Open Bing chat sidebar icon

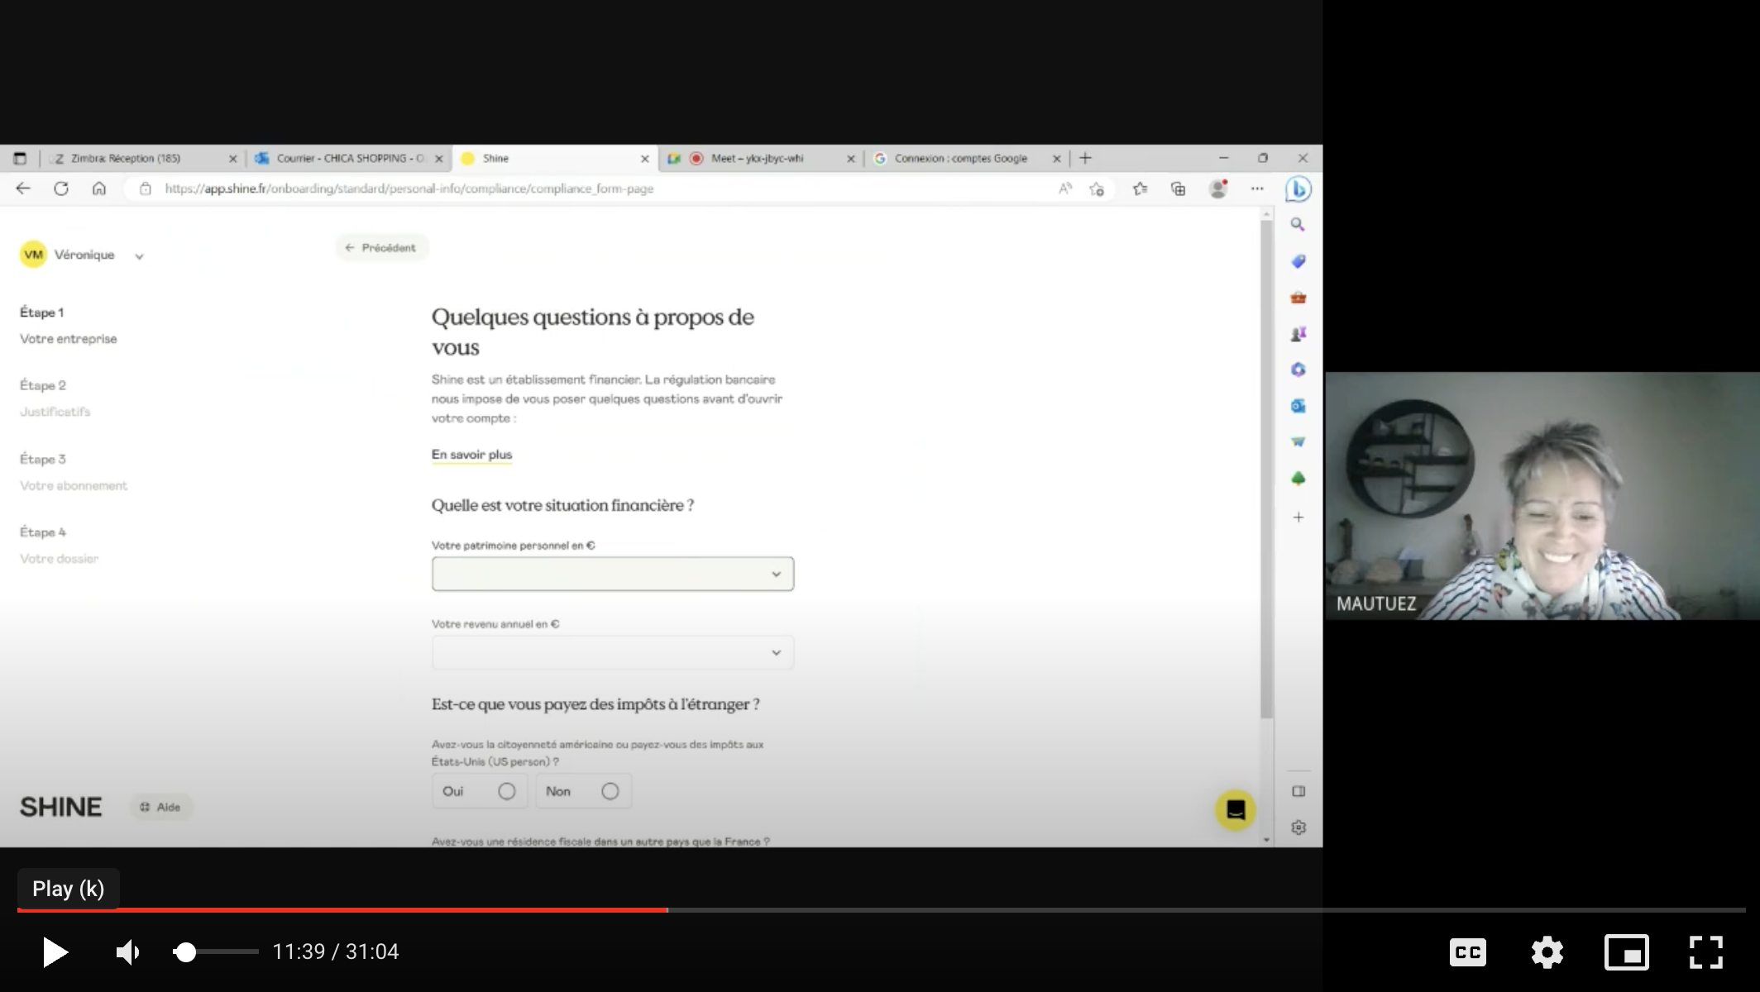tap(1298, 189)
